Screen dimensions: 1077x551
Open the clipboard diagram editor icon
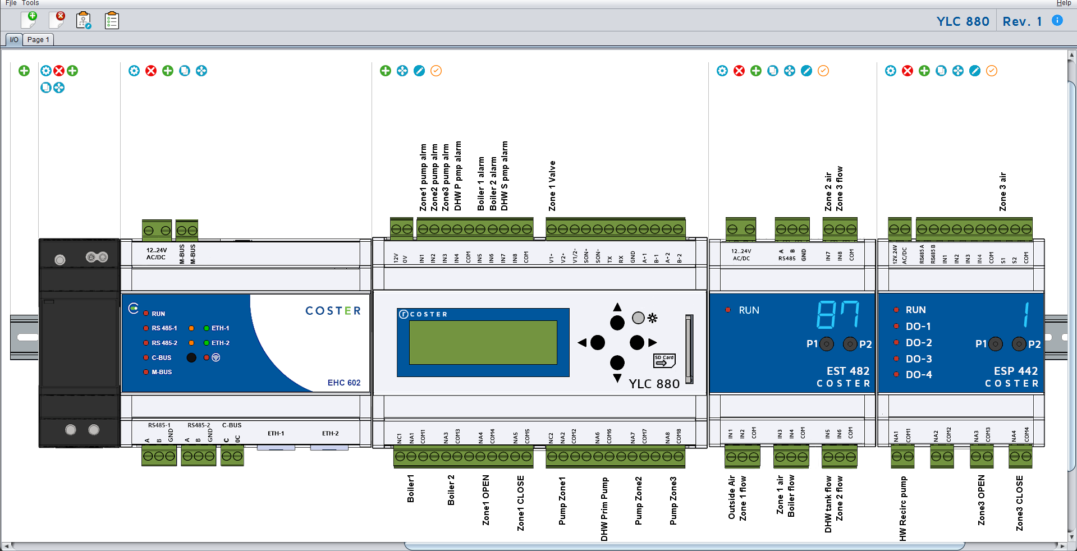pos(84,20)
